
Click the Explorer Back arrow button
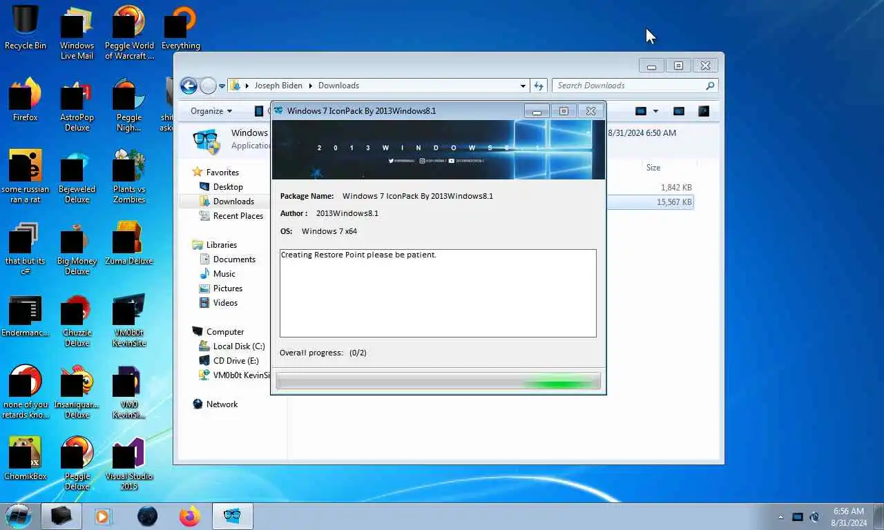coord(189,86)
